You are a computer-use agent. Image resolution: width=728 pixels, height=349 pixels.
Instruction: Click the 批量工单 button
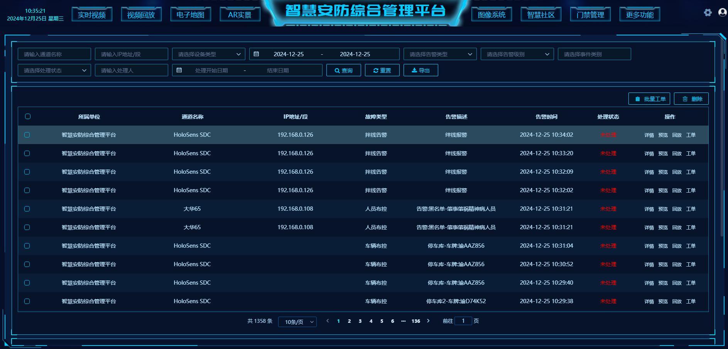coord(649,99)
